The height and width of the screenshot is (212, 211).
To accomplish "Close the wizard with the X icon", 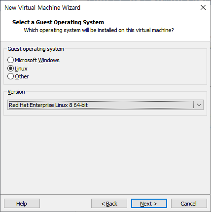I will 203,7.
